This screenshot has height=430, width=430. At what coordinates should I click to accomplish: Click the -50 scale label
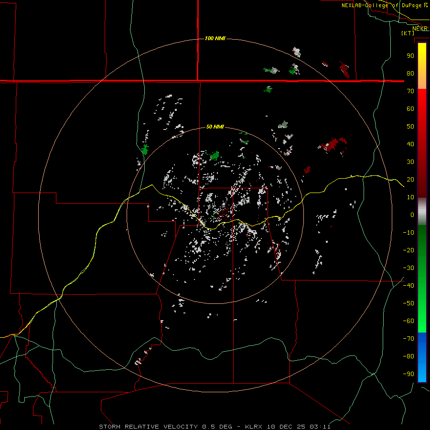pyautogui.click(x=408, y=303)
